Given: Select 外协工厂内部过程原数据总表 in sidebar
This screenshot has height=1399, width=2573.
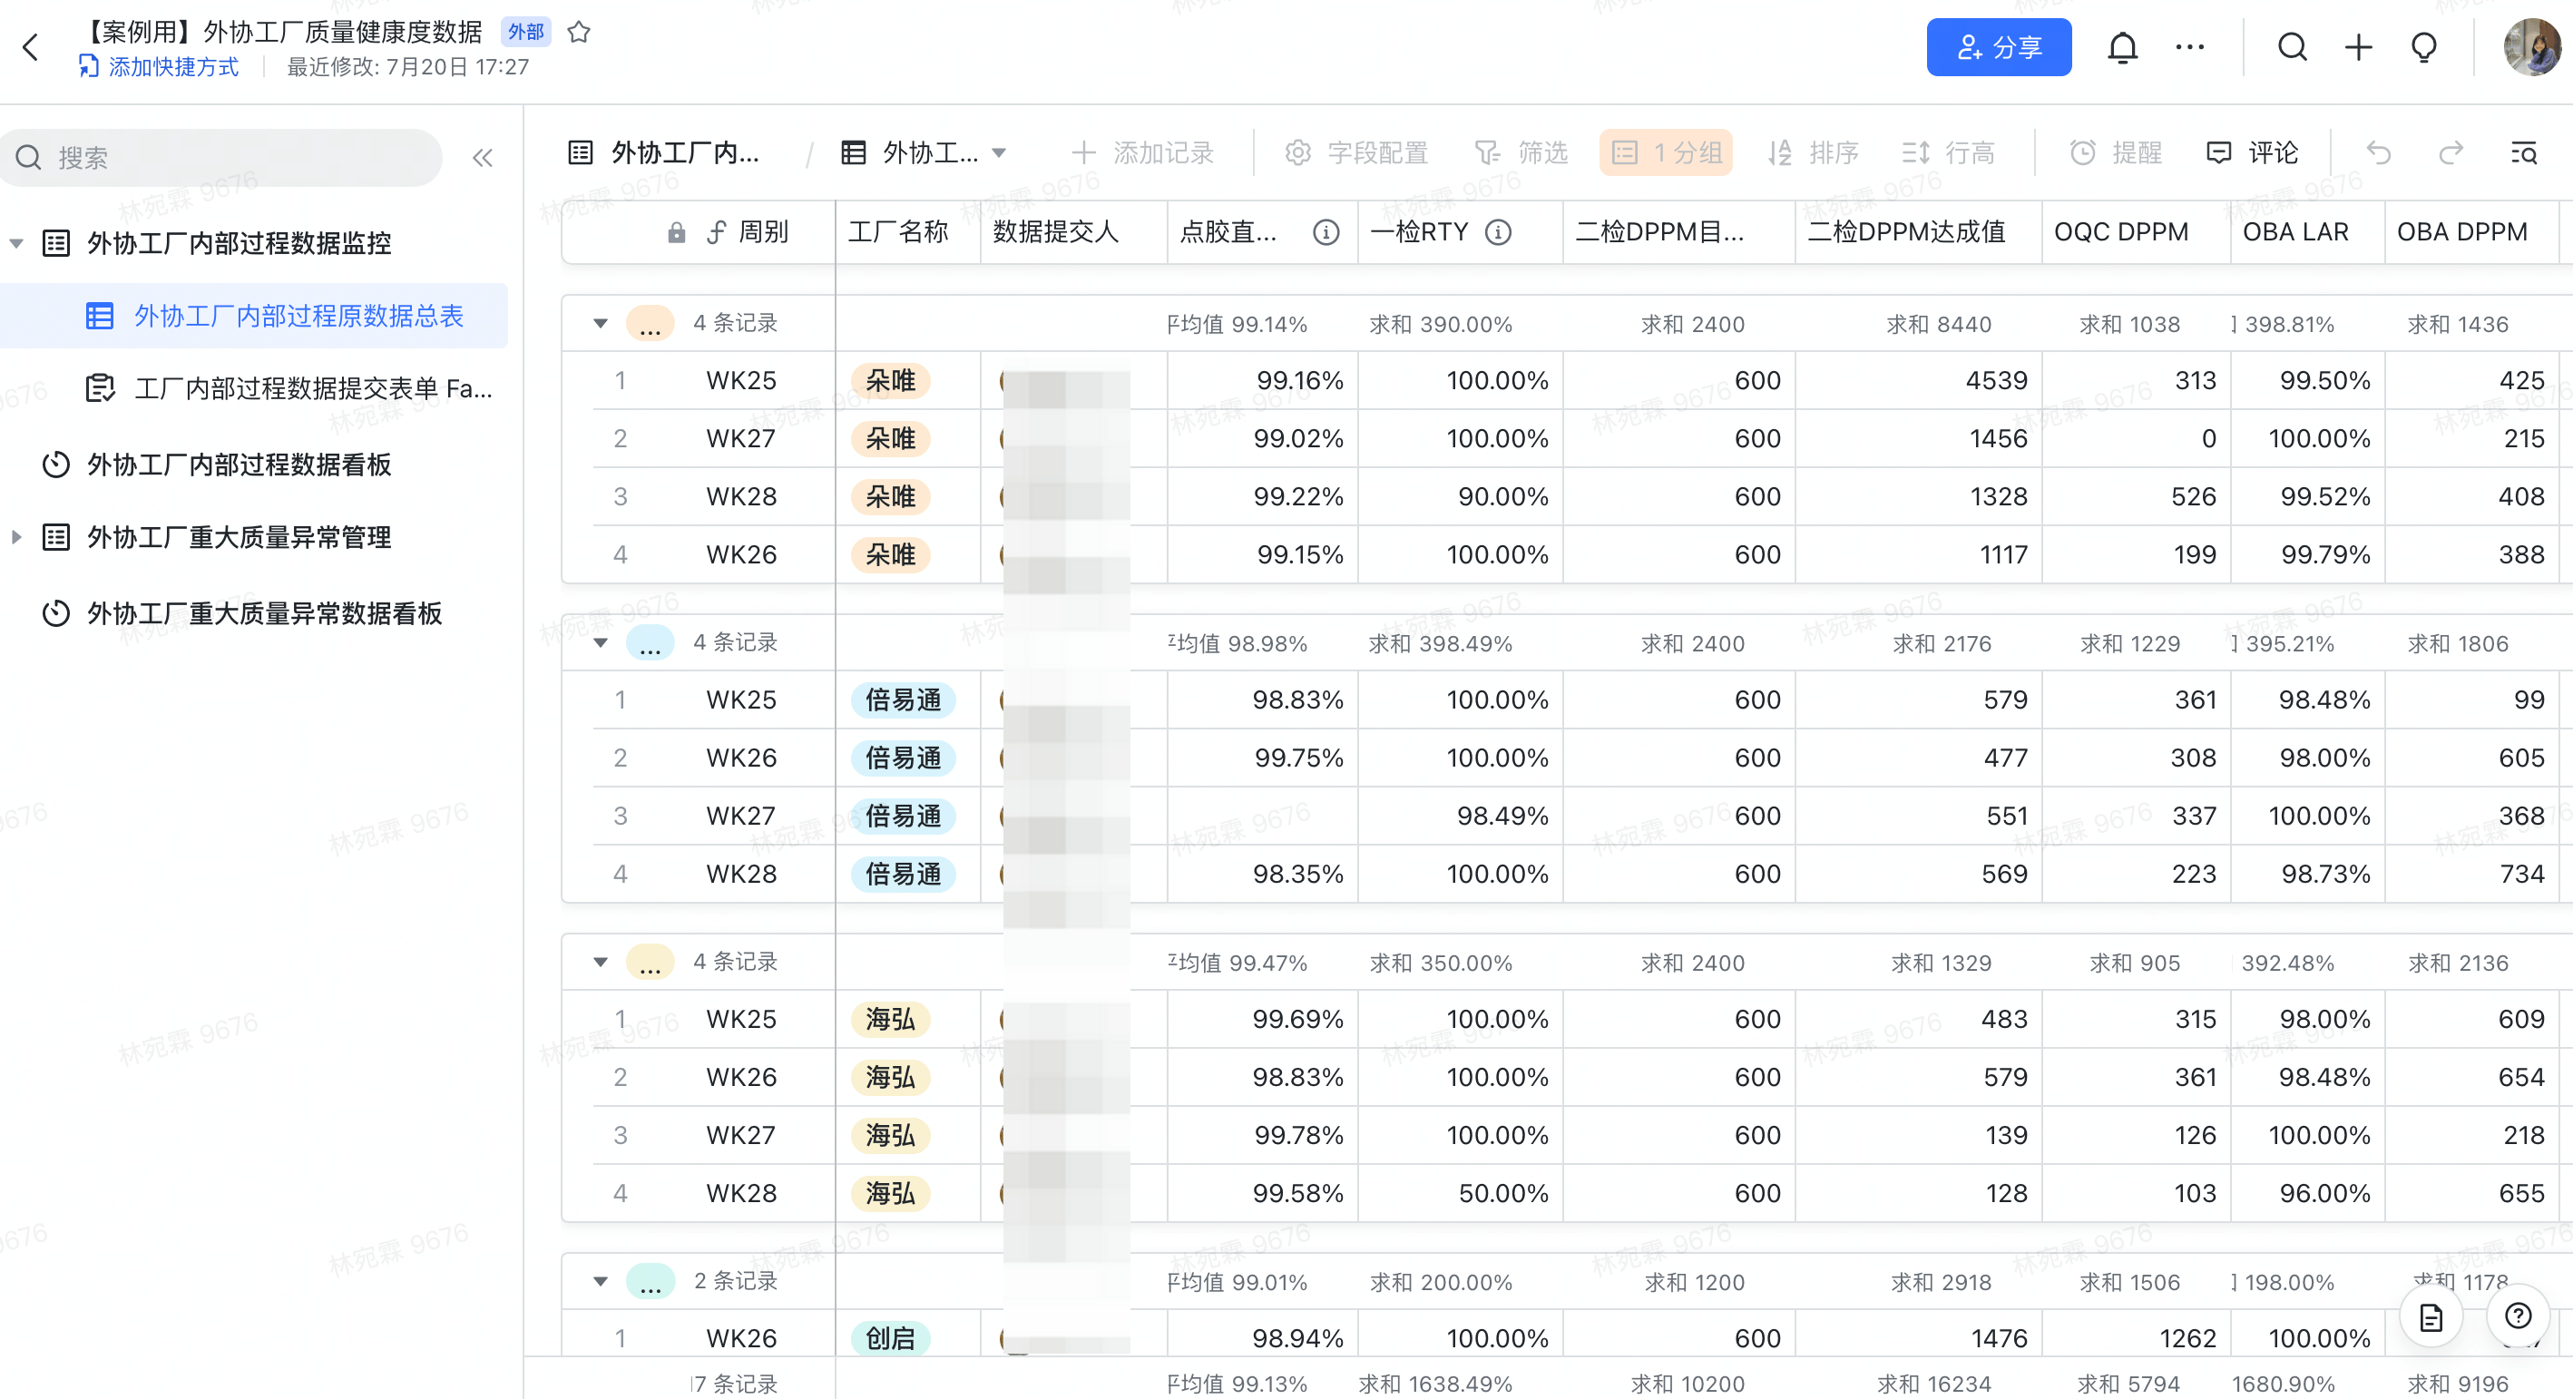Looking at the screenshot, I should [256, 317].
